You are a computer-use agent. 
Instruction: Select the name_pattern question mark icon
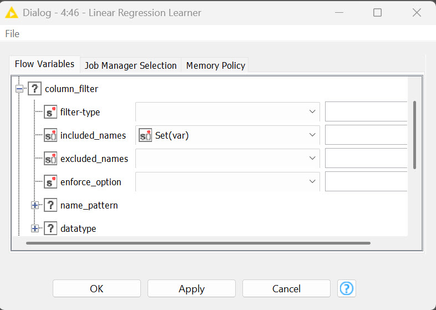[x=50, y=205]
